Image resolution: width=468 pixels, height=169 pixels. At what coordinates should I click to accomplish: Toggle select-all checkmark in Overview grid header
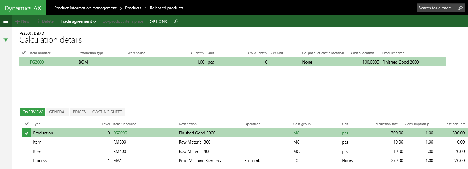tap(27, 124)
